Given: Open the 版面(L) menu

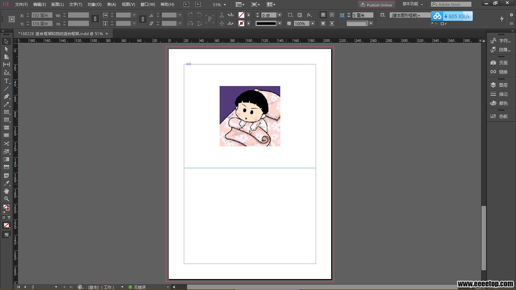Looking at the screenshot, I should point(57,5).
